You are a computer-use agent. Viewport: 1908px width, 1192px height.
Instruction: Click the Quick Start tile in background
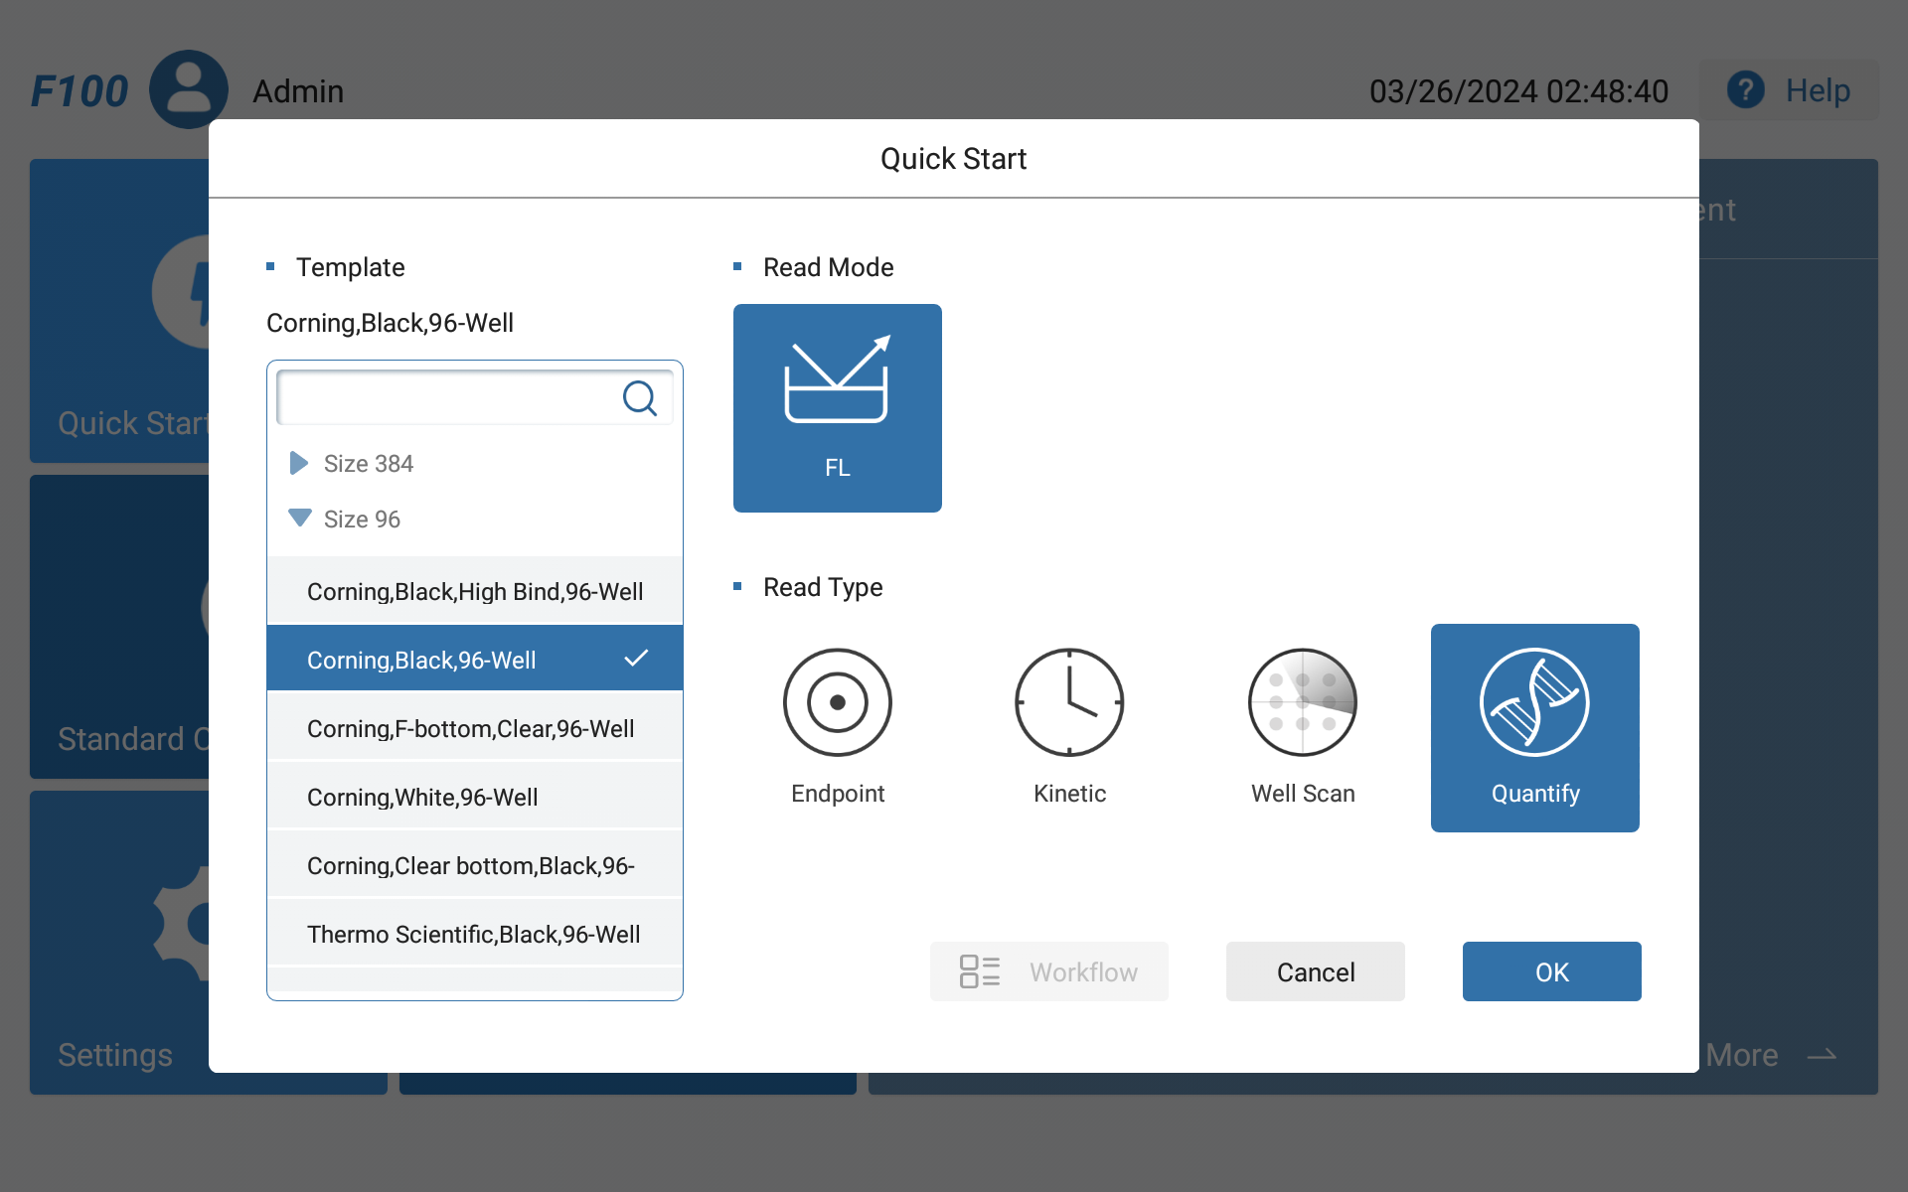pyautogui.click(x=119, y=311)
